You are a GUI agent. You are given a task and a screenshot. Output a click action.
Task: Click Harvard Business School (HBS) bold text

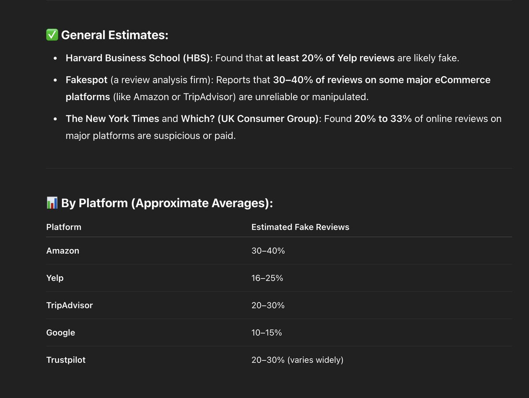pyautogui.click(x=138, y=58)
